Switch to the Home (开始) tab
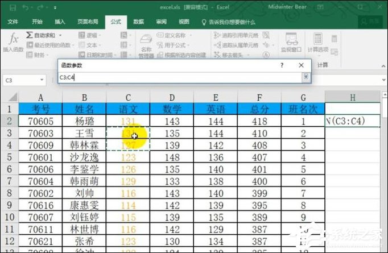The height and width of the screenshot is (253, 388). click(x=37, y=22)
